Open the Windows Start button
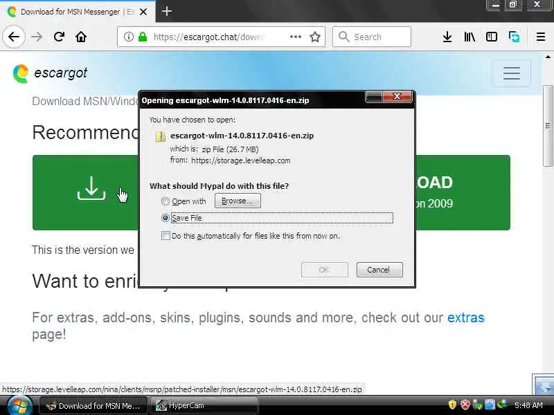 pyautogui.click(x=19, y=405)
